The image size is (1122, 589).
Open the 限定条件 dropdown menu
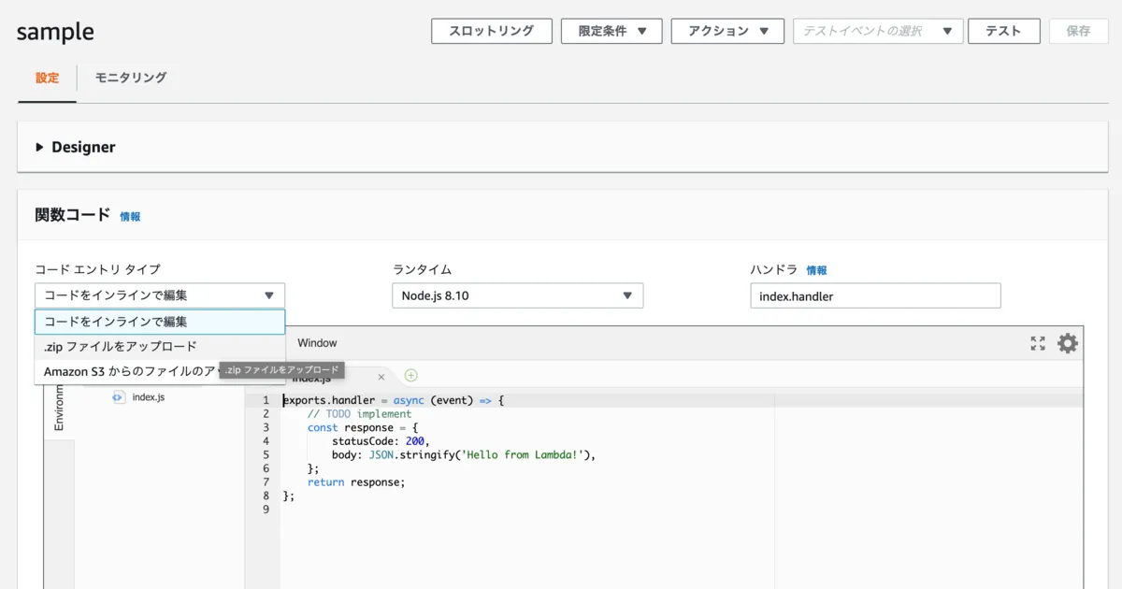(611, 31)
